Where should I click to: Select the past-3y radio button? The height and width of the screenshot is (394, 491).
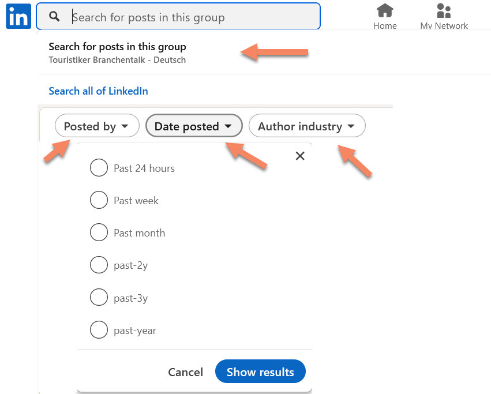99,297
